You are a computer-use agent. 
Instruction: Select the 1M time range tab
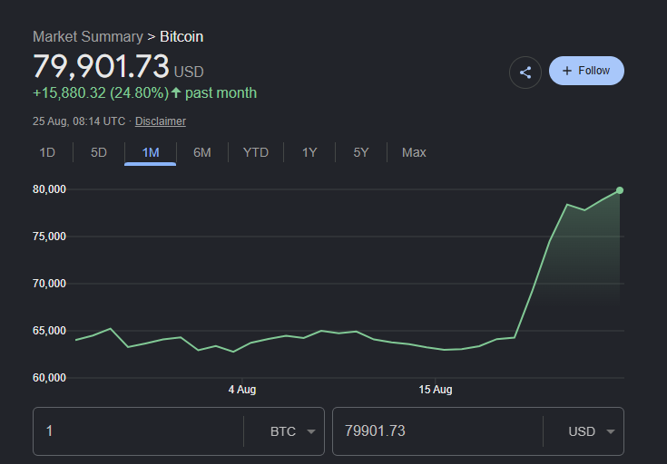[150, 152]
